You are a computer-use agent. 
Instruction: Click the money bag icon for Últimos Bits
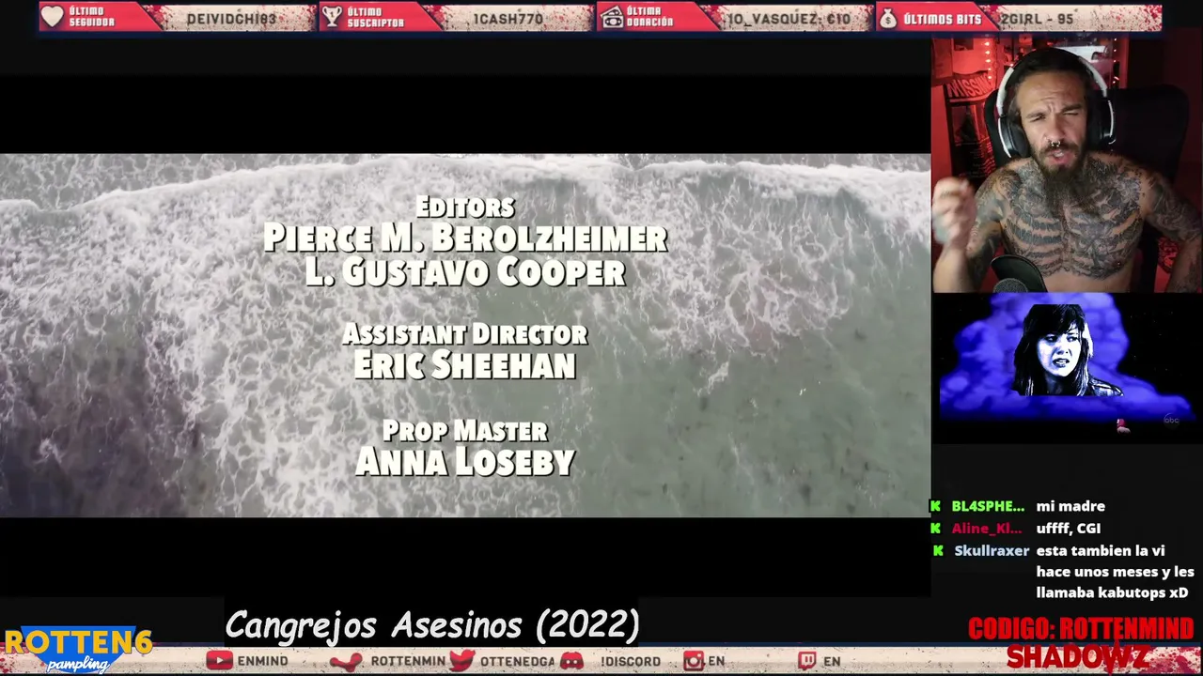tap(889, 18)
